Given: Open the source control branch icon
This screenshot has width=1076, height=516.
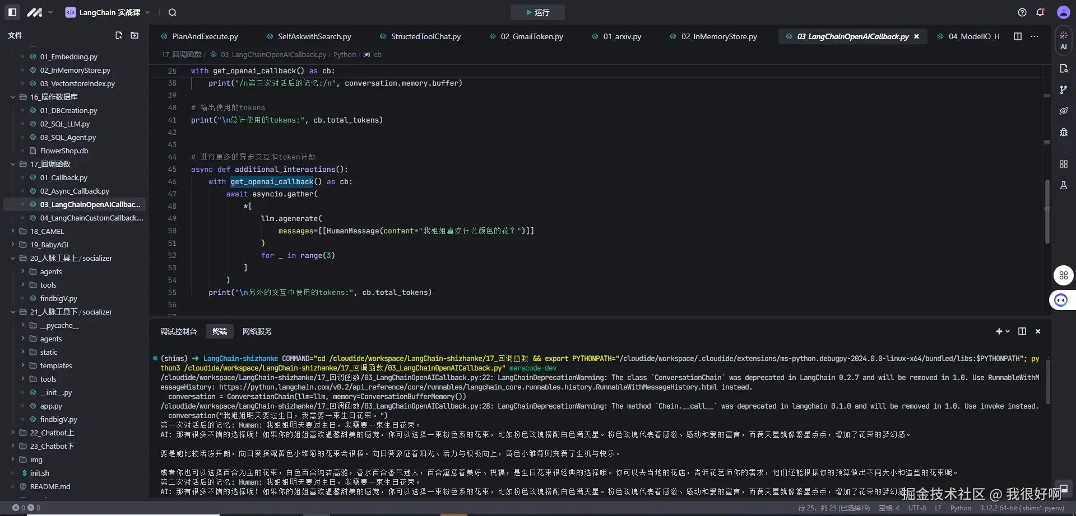Looking at the screenshot, I should (1063, 90).
